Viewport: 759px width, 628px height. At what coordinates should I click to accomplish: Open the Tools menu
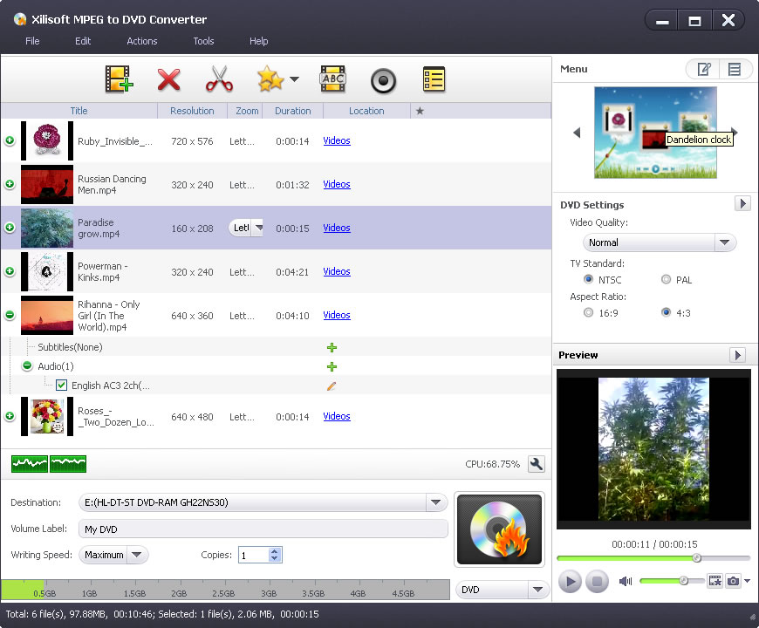(x=203, y=41)
